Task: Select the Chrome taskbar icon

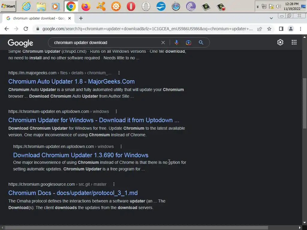Action: pyautogui.click(x=71, y=6)
